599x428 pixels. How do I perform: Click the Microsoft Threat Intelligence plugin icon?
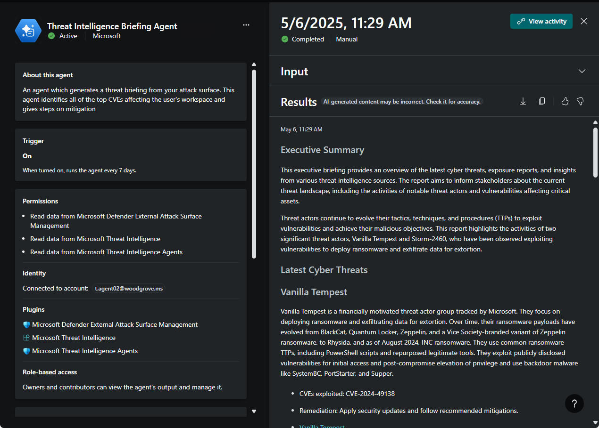point(26,338)
